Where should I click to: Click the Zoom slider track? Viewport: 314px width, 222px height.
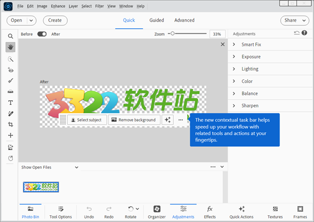click(x=190, y=33)
